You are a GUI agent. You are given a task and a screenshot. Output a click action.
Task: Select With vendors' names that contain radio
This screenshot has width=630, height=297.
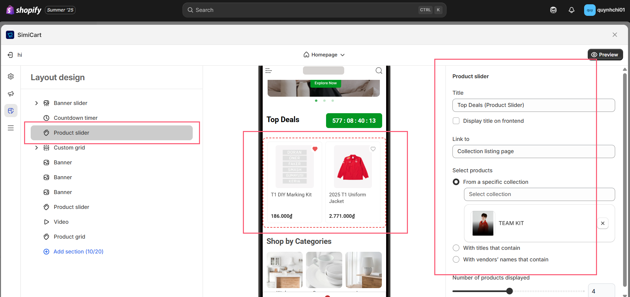pos(456,259)
